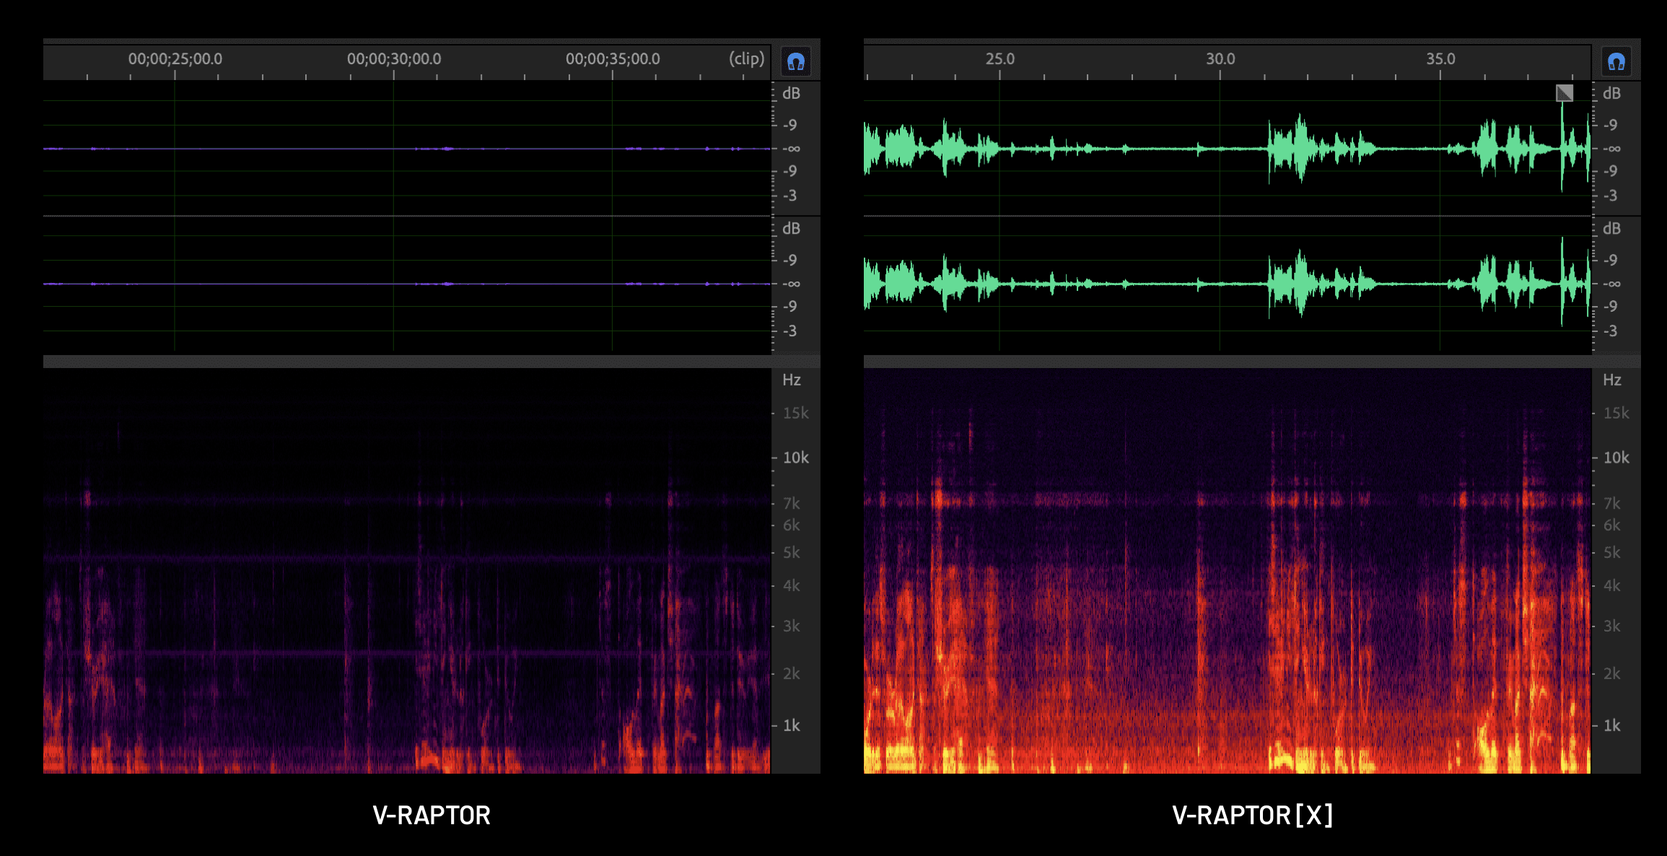Select the upper channel waveform in V-RAPTOR panel
The width and height of the screenshot is (1667, 856).
(407, 148)
